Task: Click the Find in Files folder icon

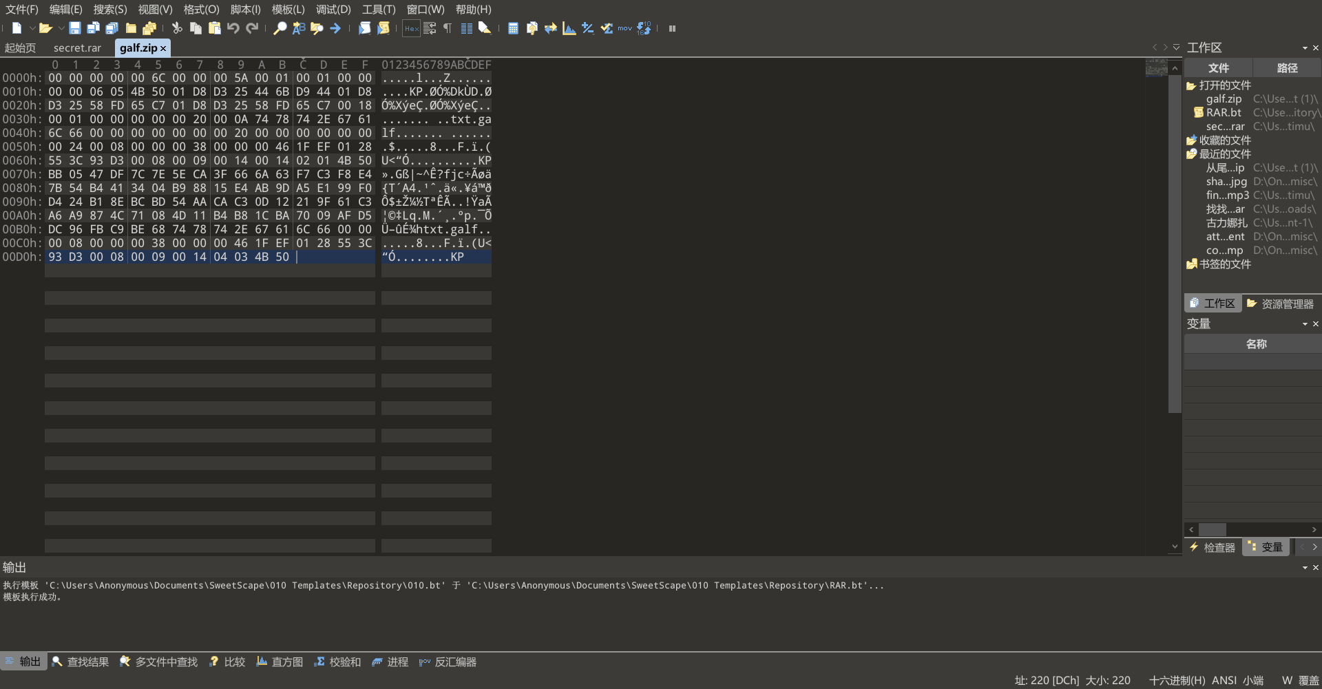Action: (x=317, y=28)
